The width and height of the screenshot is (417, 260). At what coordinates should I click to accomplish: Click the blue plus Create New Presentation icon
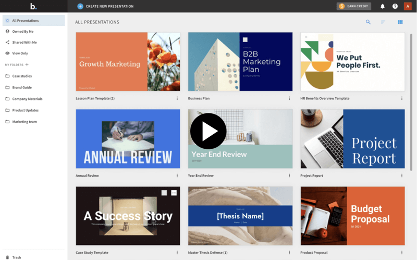click(80, 6)
